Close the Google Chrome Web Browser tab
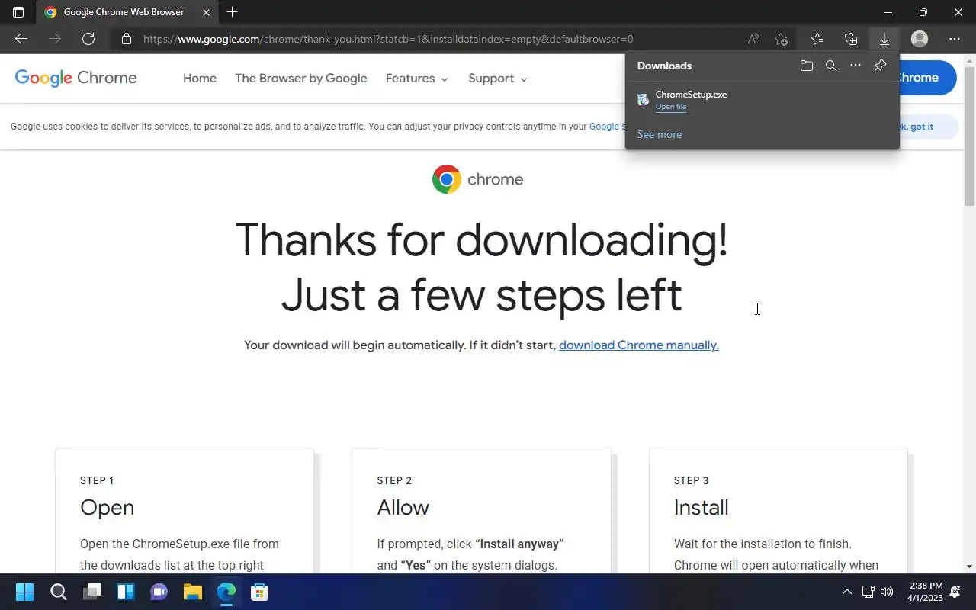The image size is (976, 610). coord(206,12)
